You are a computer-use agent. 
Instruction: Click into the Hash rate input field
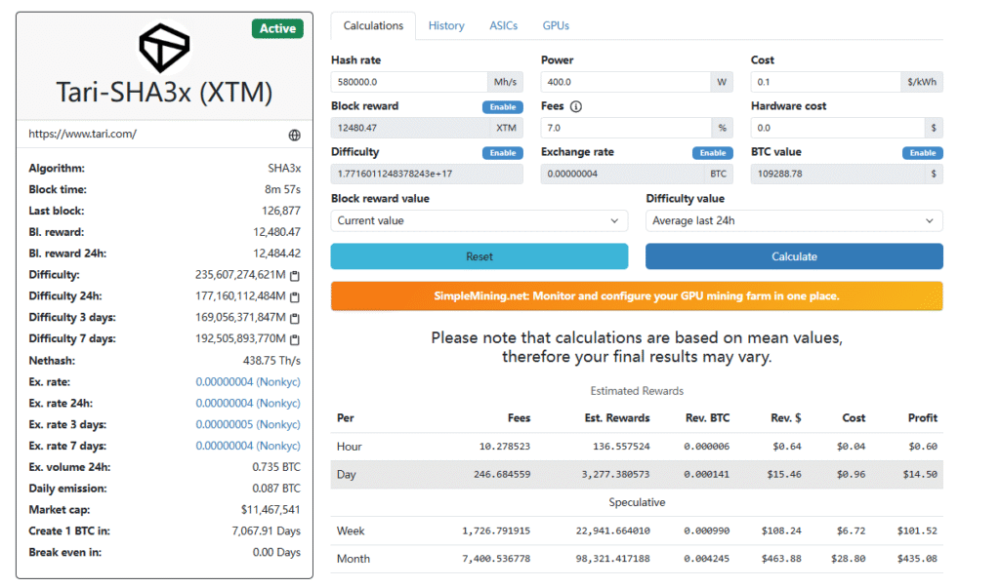pyautogui.click(x=408, y=83)
